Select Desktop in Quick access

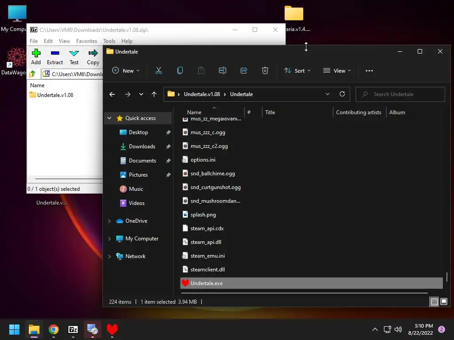pos(138,132)
